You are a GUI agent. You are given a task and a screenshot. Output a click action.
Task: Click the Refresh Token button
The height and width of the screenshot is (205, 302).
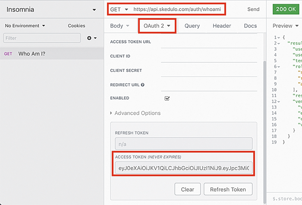[x=228, y=189]
